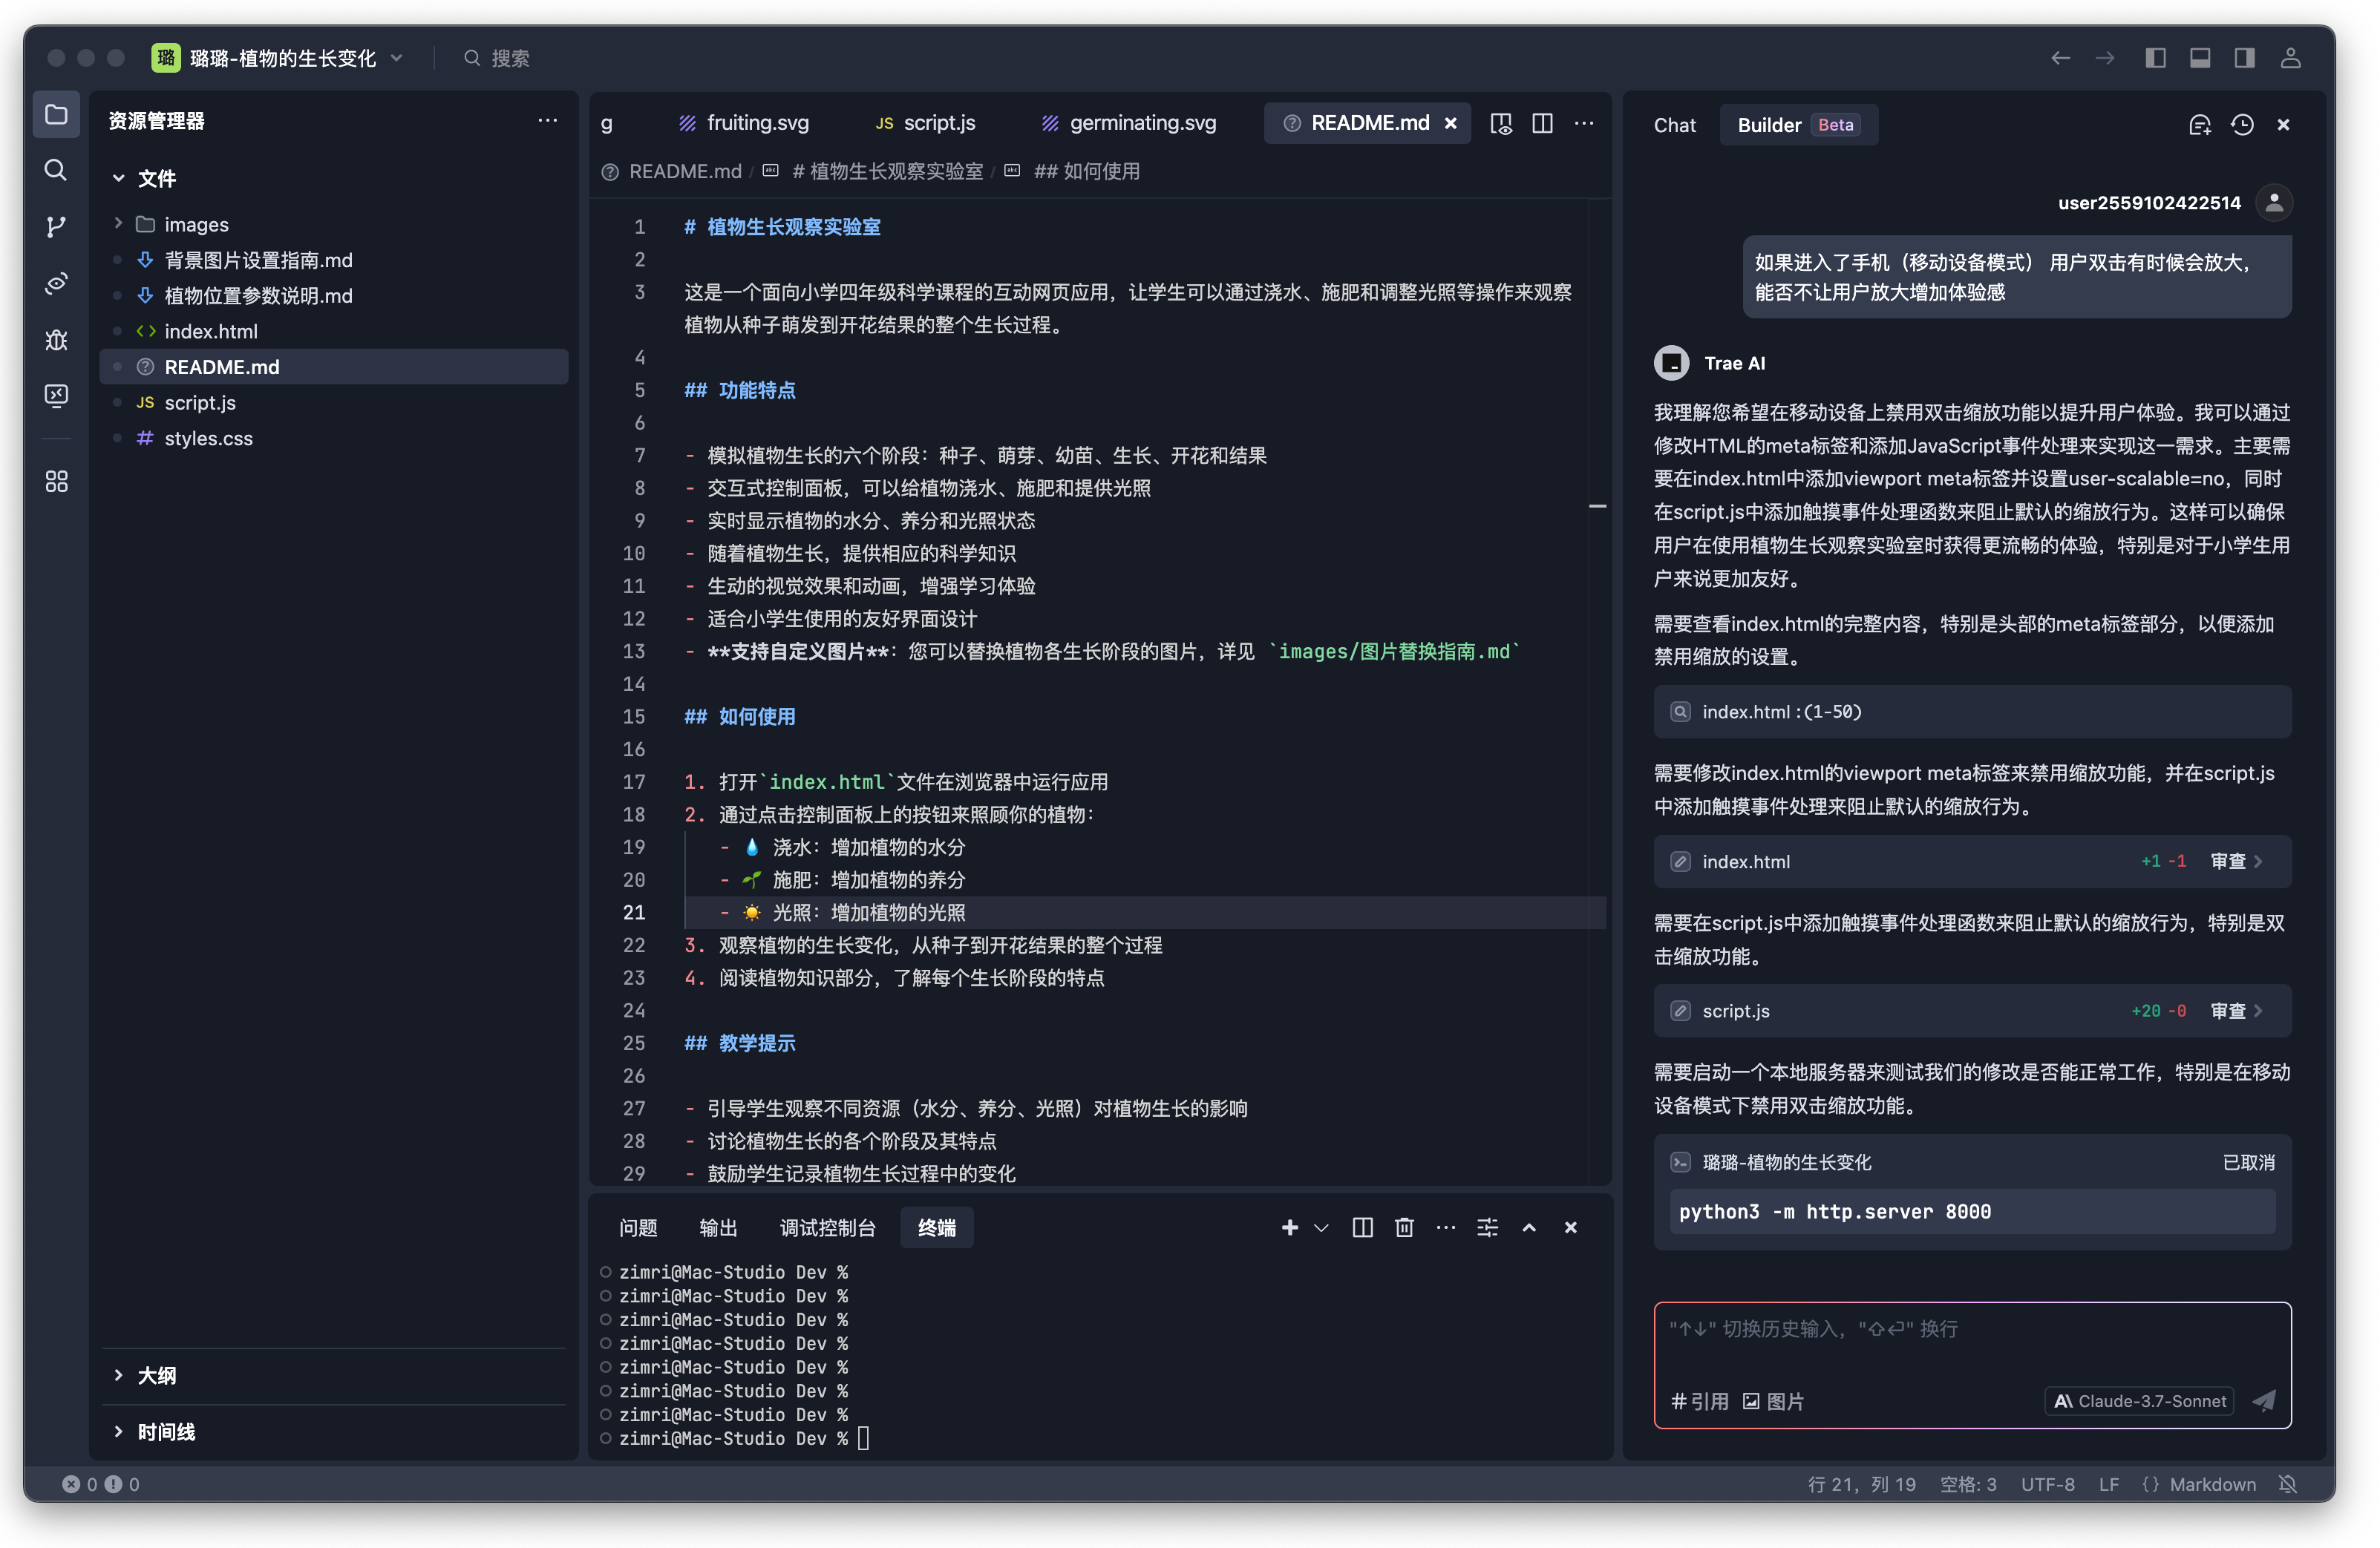2380x1548 pixels.
Task: Review changes for script.js 审查
Action: click(x=2236, y=1011)
